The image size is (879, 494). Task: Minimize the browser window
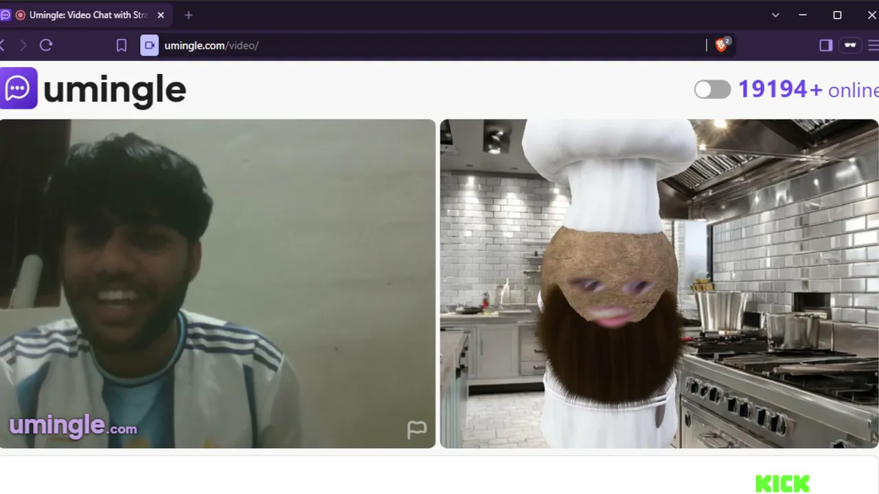coord(803,15)
